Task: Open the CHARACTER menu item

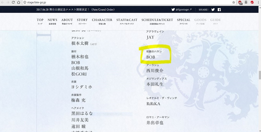Action: point(102,21)
